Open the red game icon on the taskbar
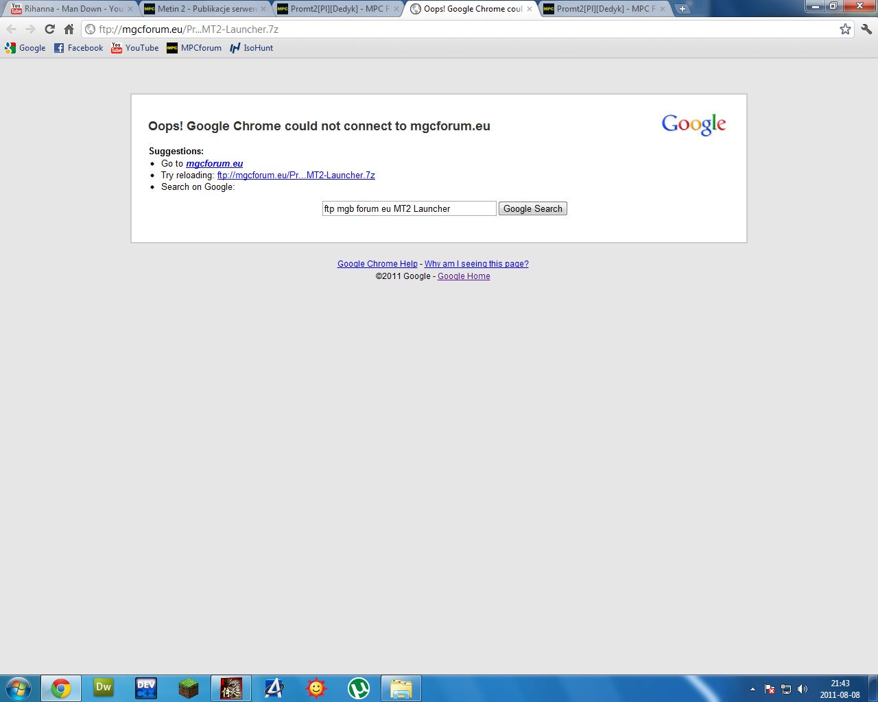 [x=231, y=688]
